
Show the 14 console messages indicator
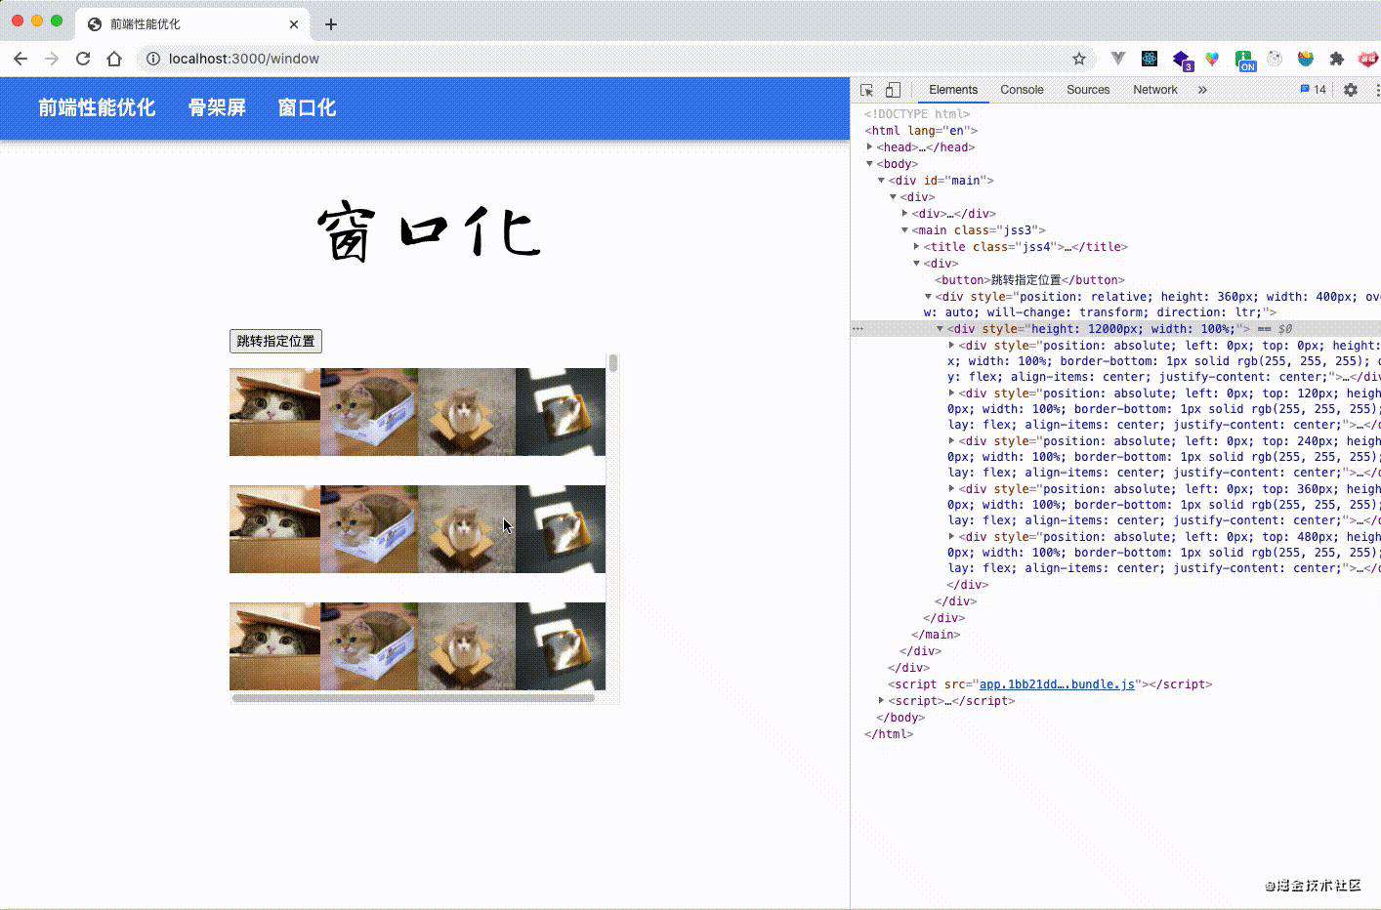(x=1313, y=90)
